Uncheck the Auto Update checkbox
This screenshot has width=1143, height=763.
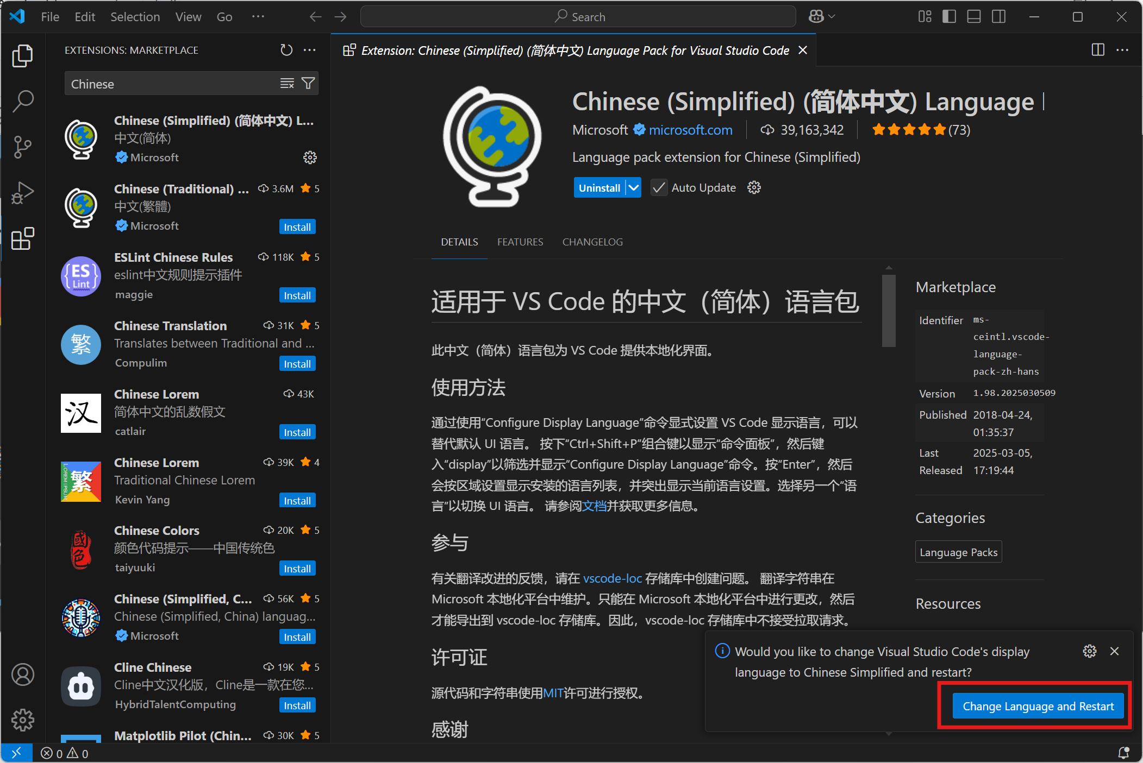tap(659, 188)
